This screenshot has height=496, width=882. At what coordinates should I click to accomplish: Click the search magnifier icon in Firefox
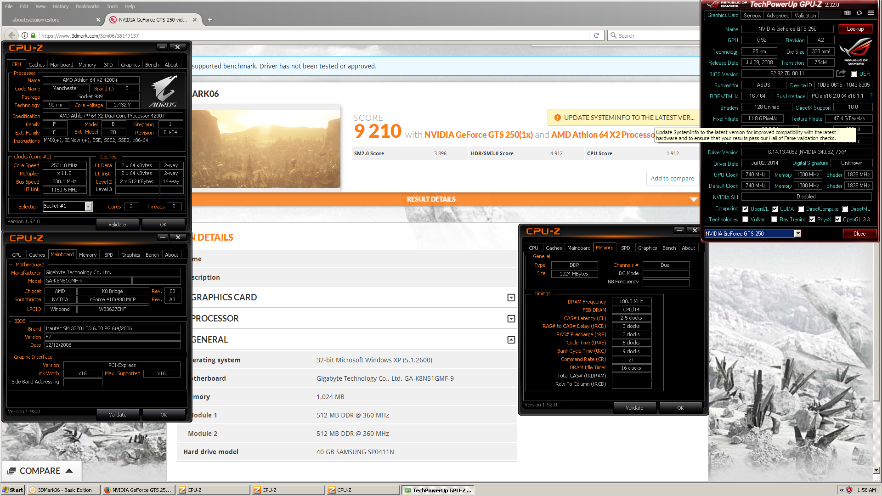click(x=613, y=35)
